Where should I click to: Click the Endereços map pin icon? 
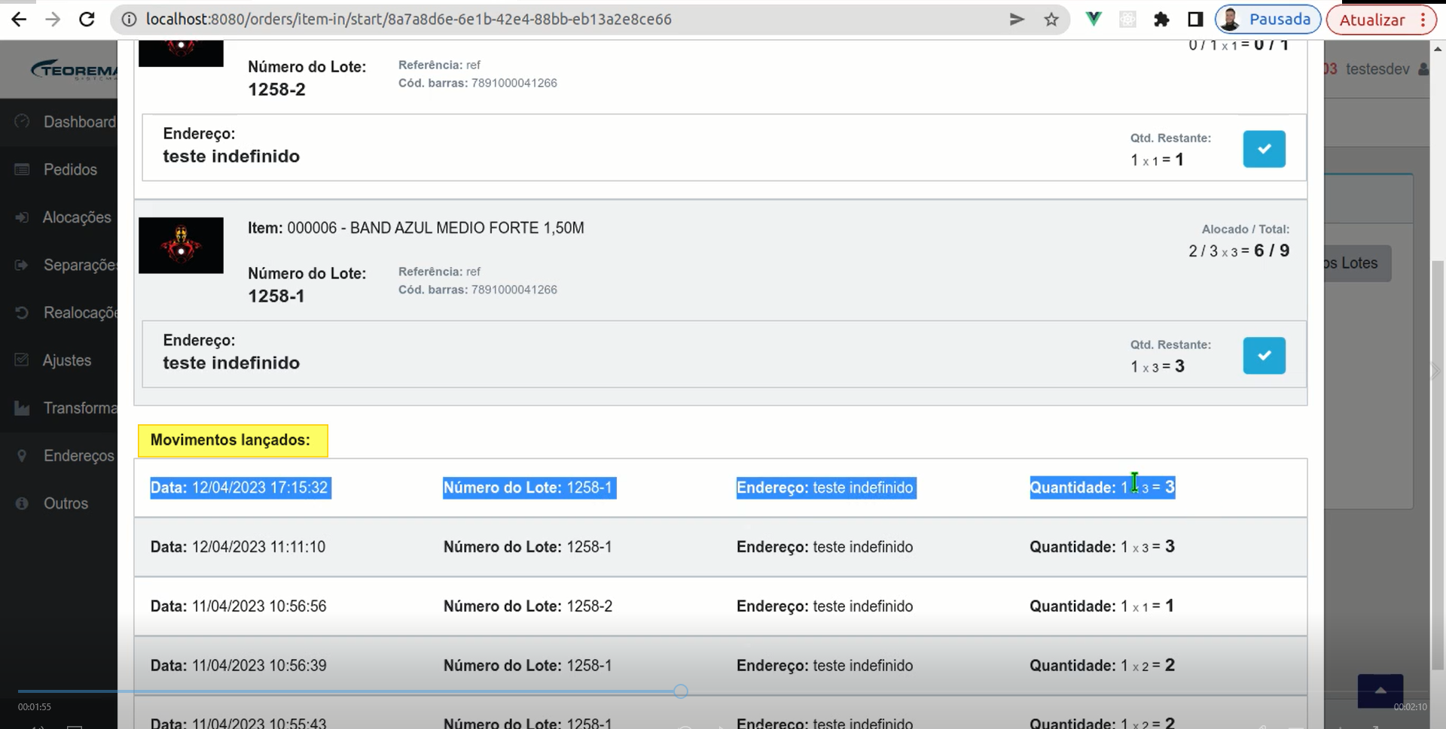point(22,456)
